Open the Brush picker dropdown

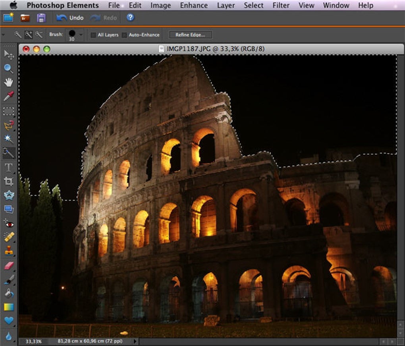point(81,35)
